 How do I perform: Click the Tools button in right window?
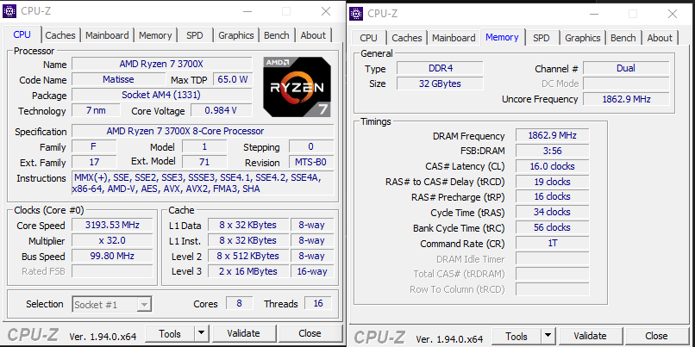(x=517, y=337)
